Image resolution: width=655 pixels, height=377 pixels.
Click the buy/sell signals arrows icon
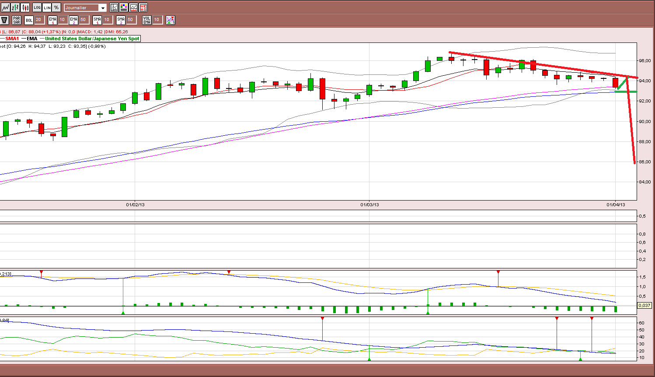[171, 20]
